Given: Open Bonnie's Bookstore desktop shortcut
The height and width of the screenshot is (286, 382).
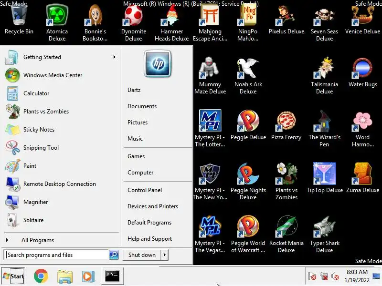Looking at the screenshot, I should (x=95, y=23).
